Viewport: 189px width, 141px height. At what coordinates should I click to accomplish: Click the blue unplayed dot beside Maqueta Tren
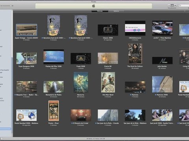coord(15,95)
